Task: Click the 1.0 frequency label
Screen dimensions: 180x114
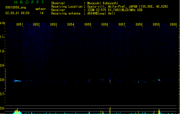Action: (x=2, y=51)
